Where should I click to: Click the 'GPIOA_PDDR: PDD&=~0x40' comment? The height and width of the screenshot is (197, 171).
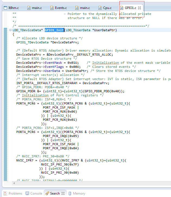pos(43,87)
